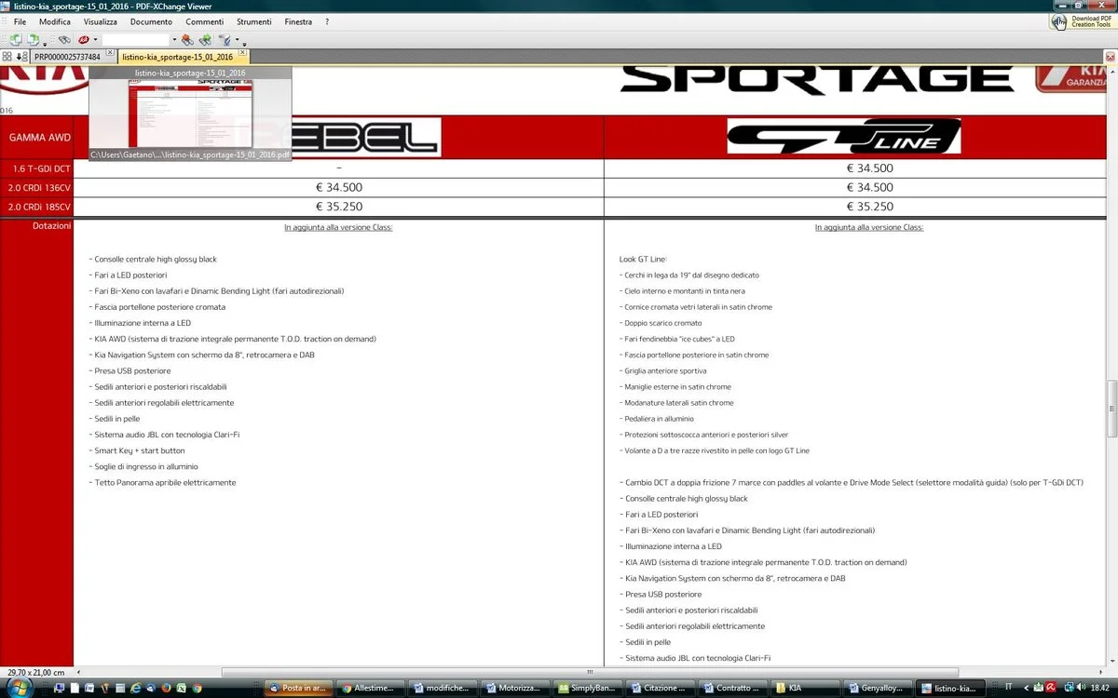Screen dimensions: 1118x698
Task: Click the 1.6 T-GDi DCT row label
Action: (41, 168)
